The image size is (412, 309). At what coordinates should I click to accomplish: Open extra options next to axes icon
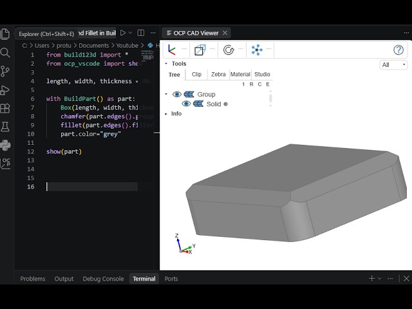(x=184, y=49)
